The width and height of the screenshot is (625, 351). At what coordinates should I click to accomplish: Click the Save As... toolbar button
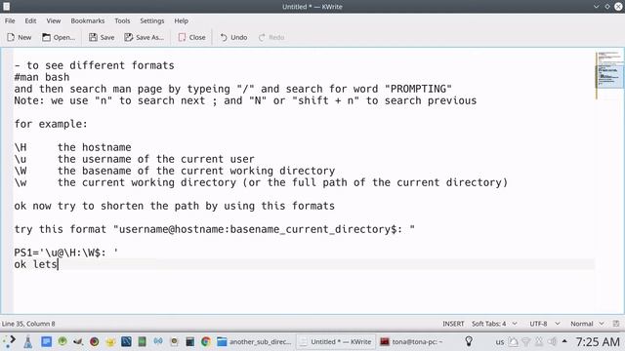[144, 37]
